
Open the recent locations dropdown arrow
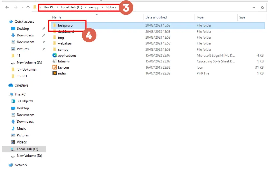coord(22,7)
